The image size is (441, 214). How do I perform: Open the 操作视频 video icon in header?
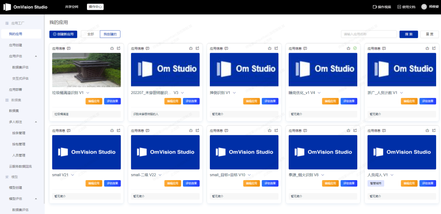point(375,7)
